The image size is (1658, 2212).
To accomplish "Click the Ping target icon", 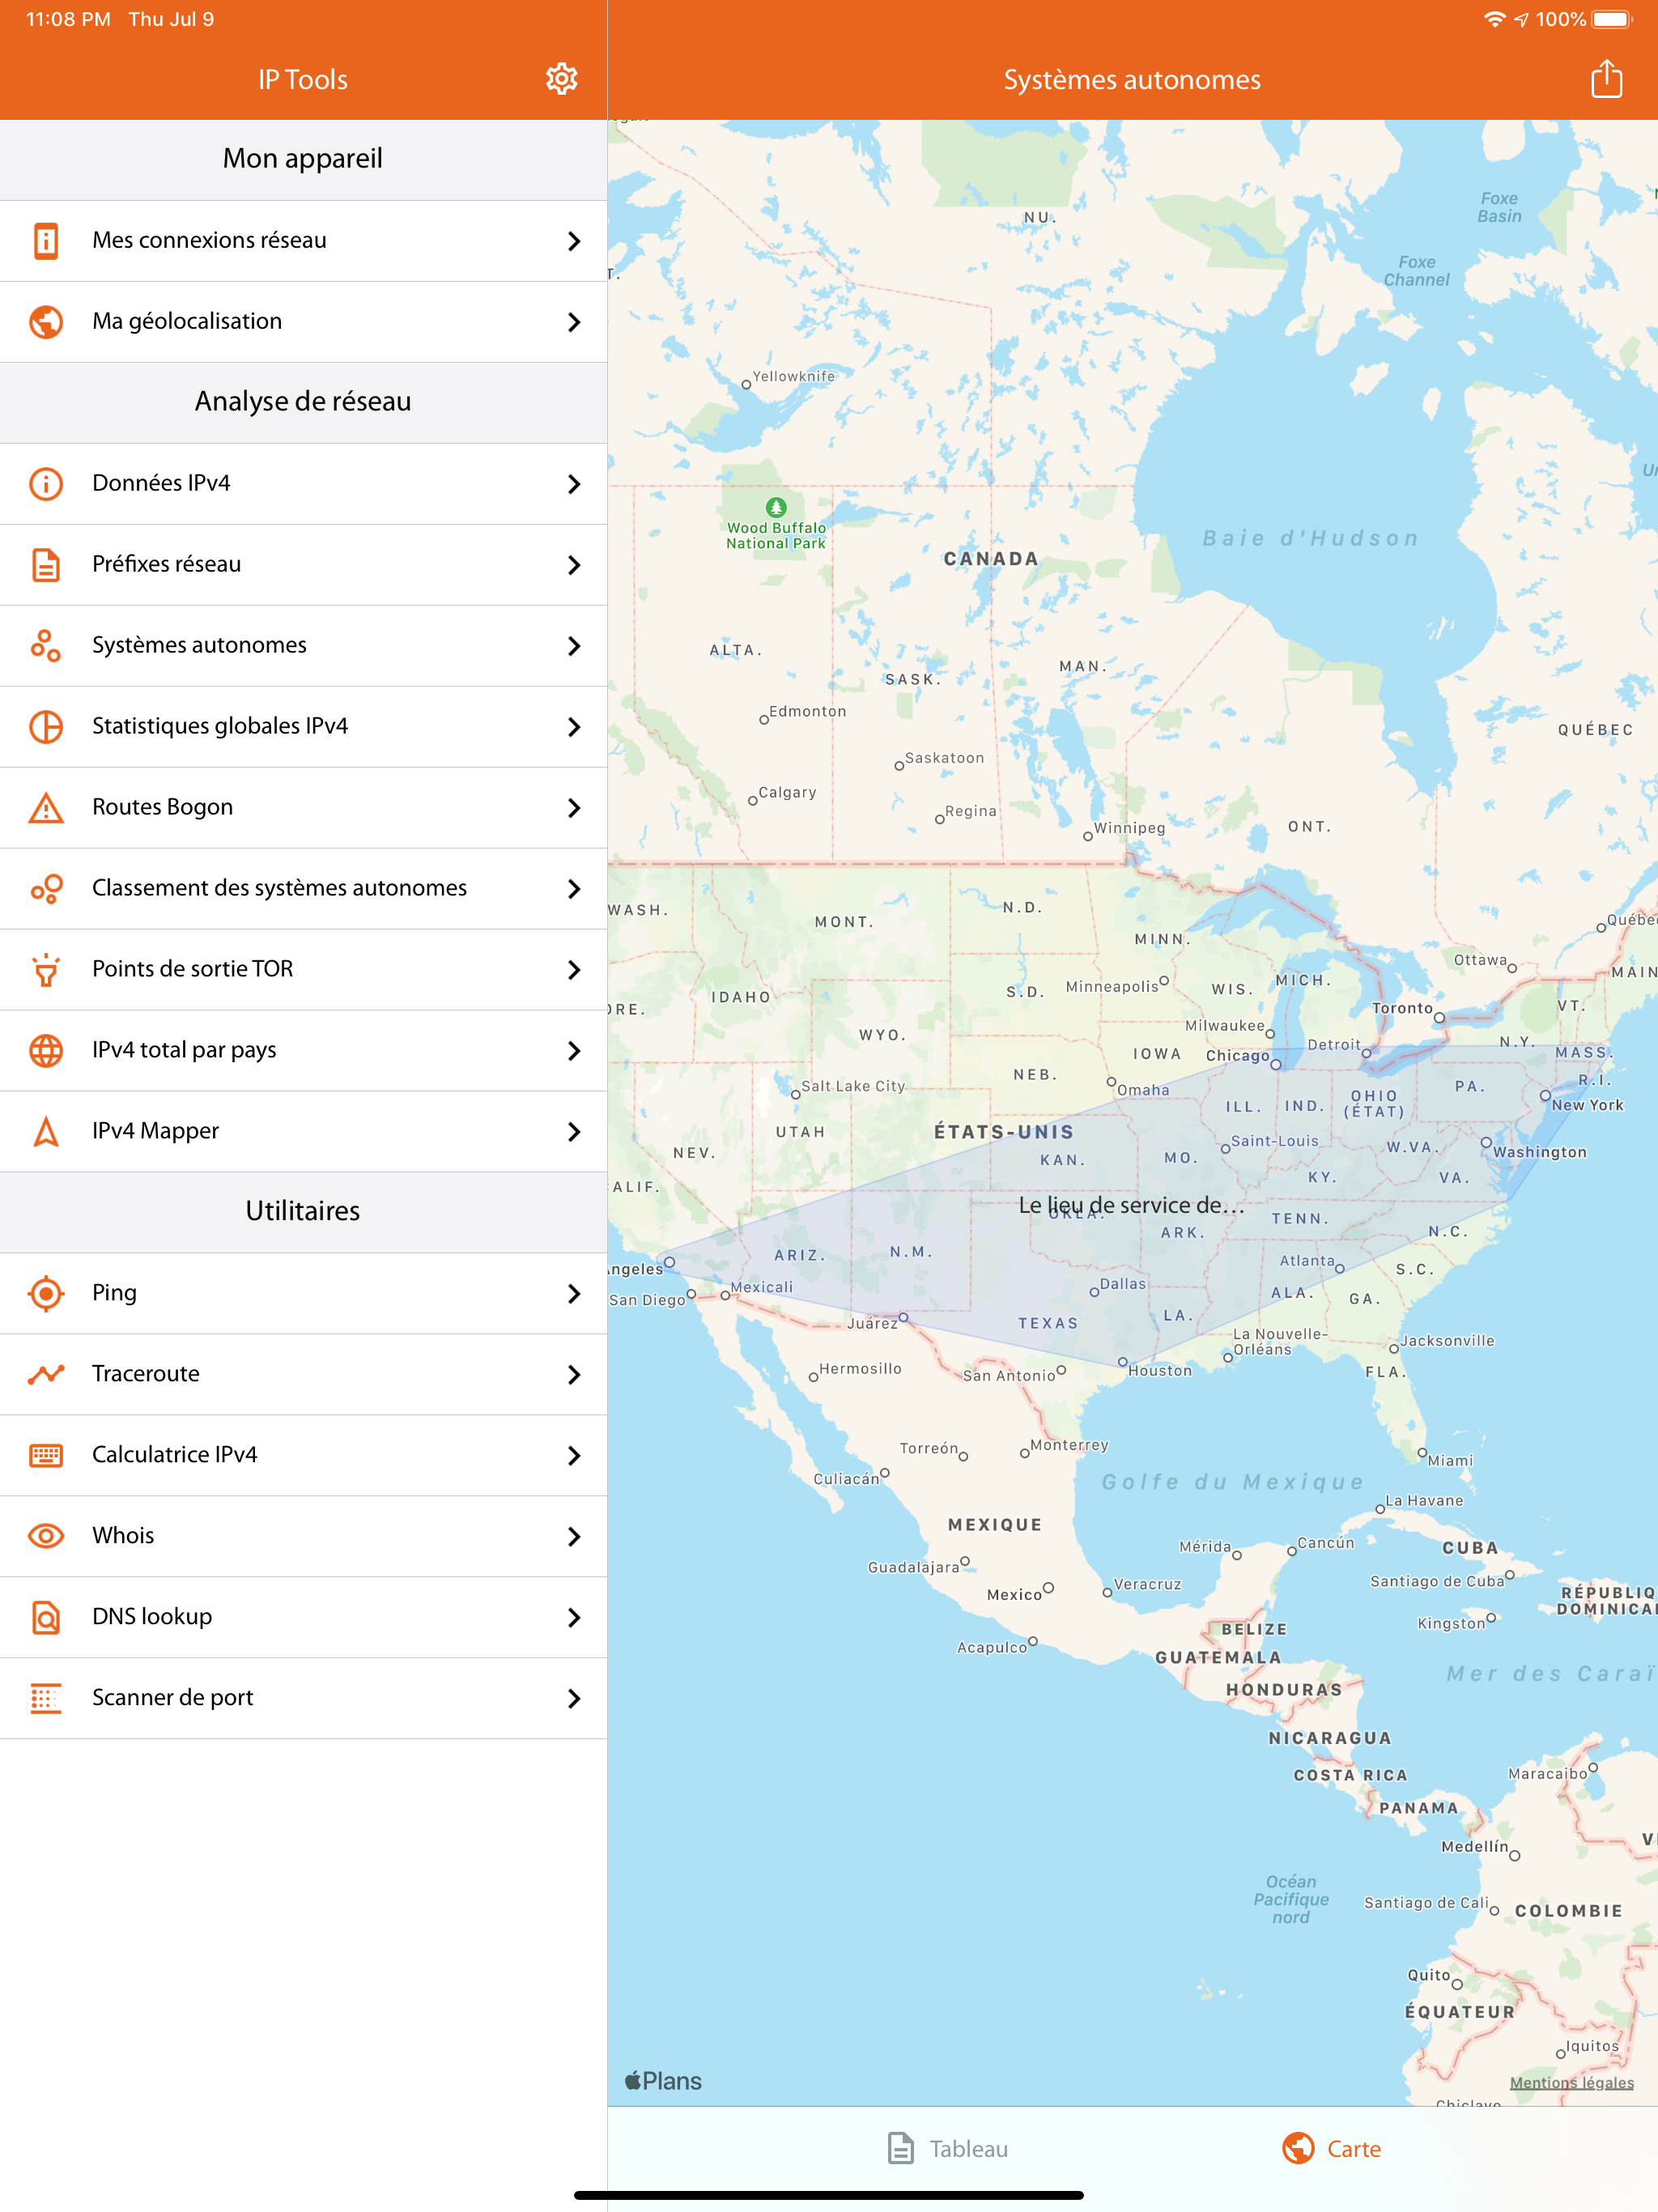I will coord(46,1292).
